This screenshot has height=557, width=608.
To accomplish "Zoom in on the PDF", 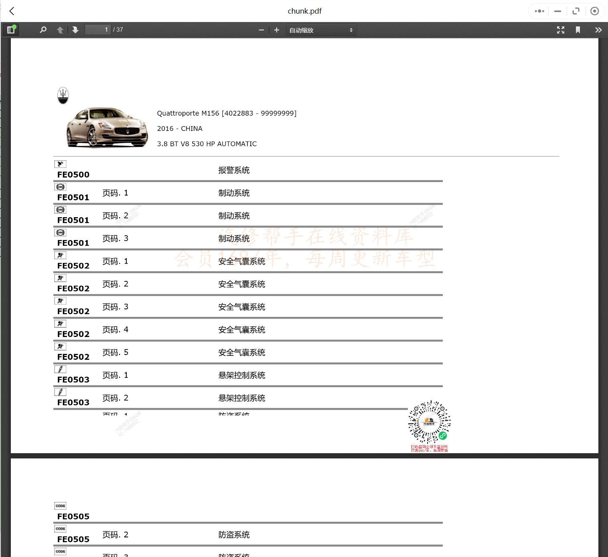I will click(276, 30).
